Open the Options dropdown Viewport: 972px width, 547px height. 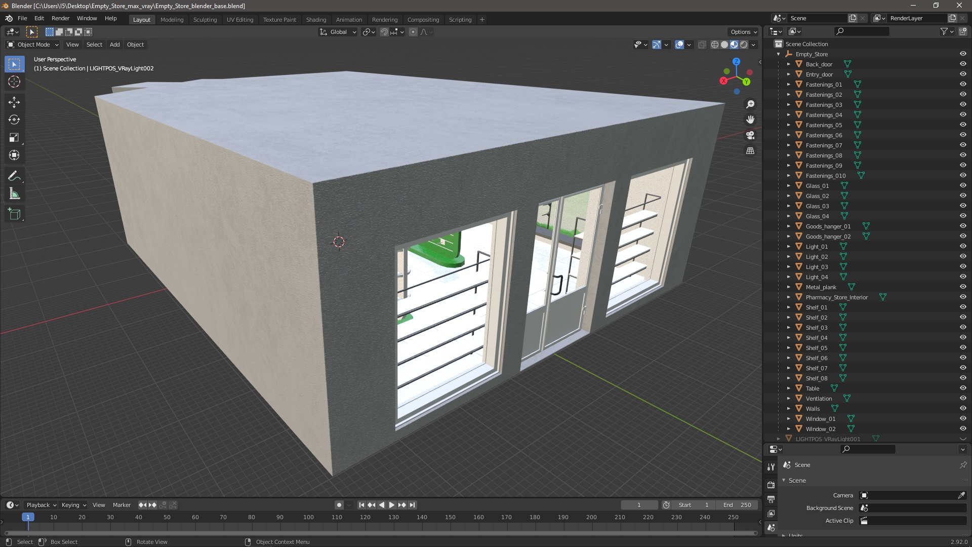744,32
